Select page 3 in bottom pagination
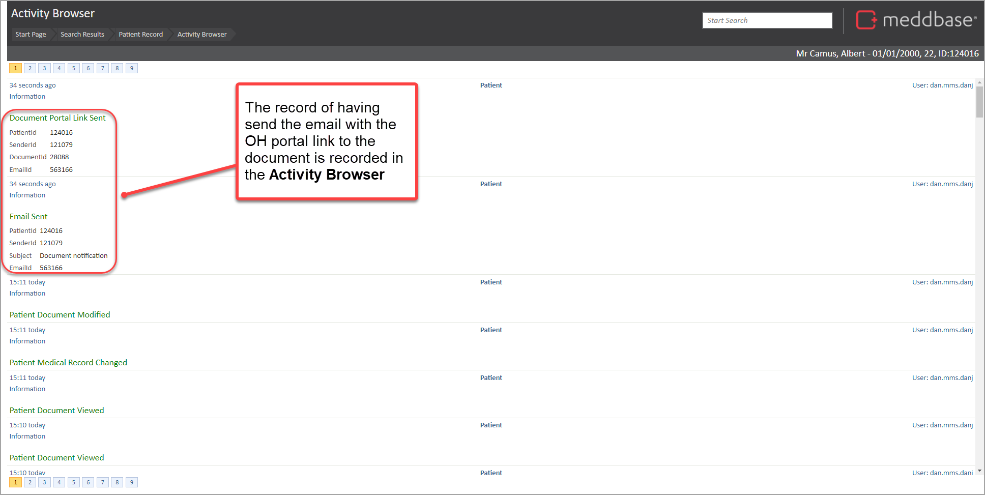The height and width of the screenshot is (495, 985). coord(45,482)
